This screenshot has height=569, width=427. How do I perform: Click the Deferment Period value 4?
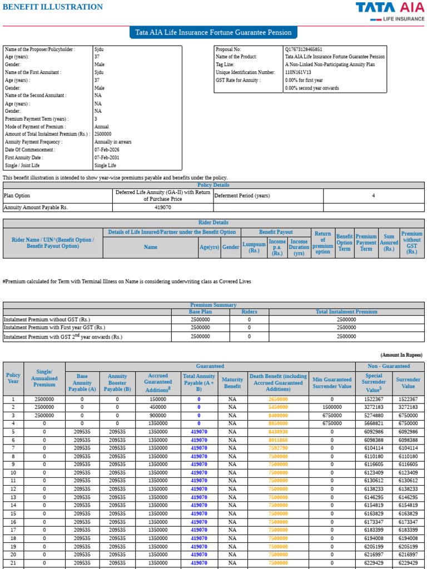[x=373, y=196]
